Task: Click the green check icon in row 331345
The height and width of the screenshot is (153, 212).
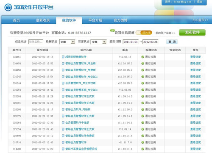Action: point(143,77)
